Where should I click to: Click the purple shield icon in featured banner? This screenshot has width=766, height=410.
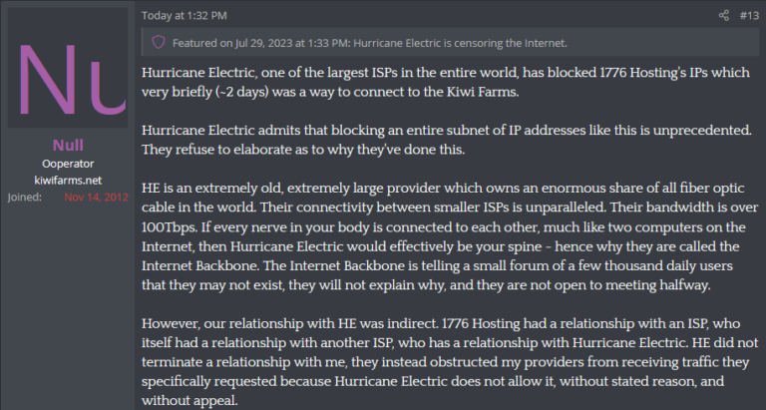159,43
